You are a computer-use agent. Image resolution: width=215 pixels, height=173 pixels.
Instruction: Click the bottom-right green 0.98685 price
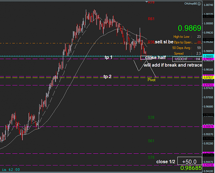[x=191, y=168]
